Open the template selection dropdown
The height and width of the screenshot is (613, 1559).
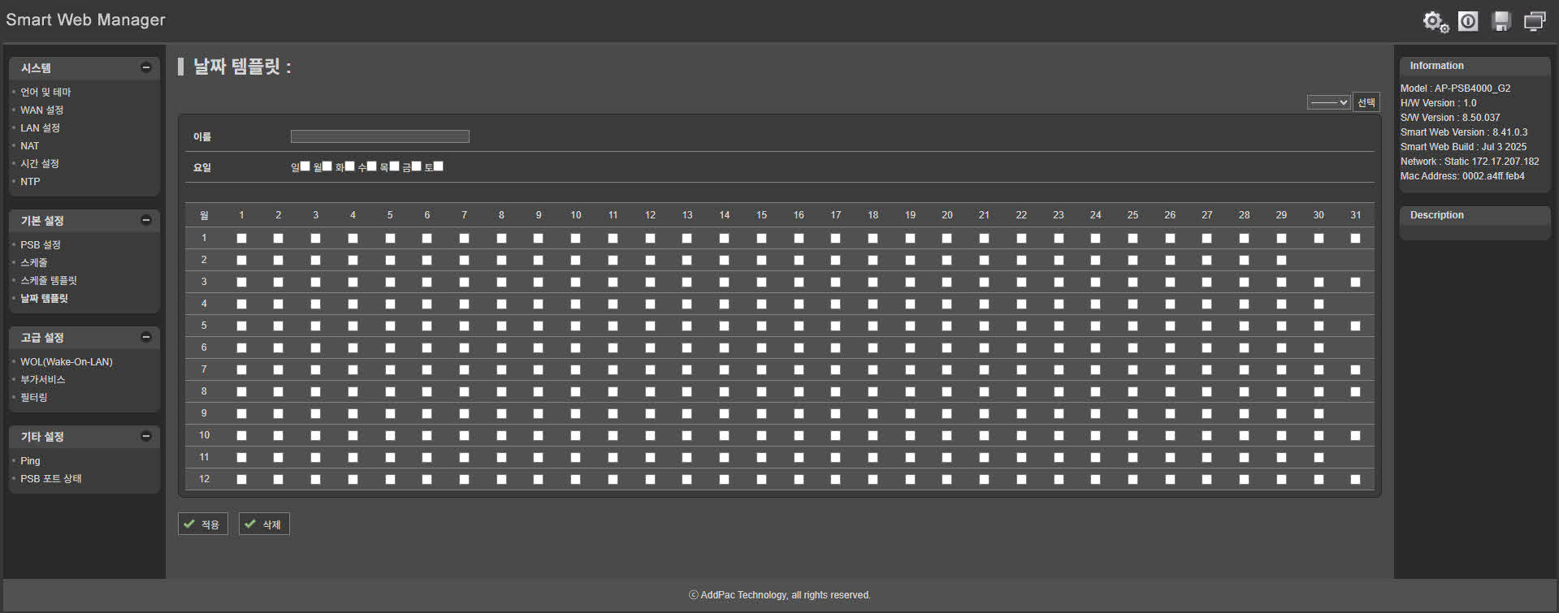click(1328, 102)
